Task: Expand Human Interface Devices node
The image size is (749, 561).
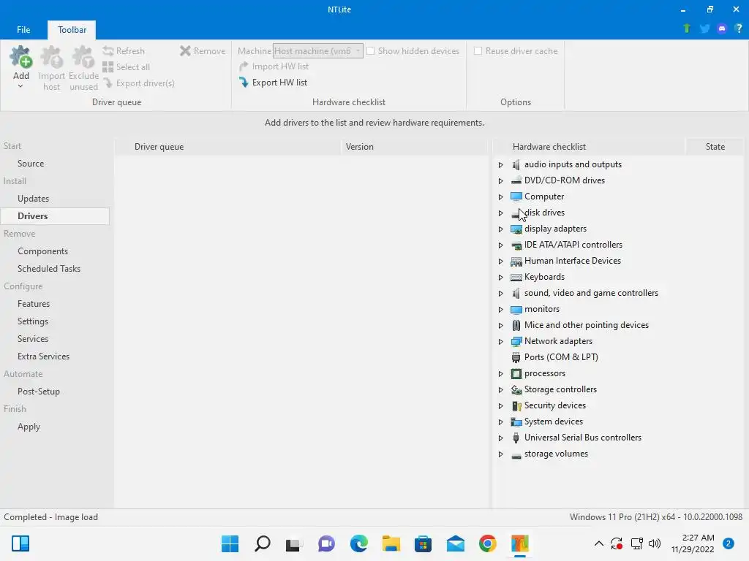Action: (x=500, y=261)
